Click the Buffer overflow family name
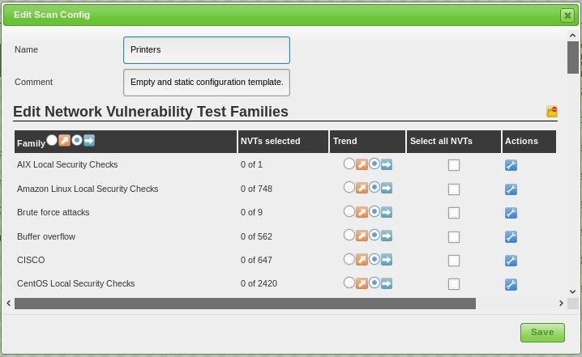 [x=46, y=236]
